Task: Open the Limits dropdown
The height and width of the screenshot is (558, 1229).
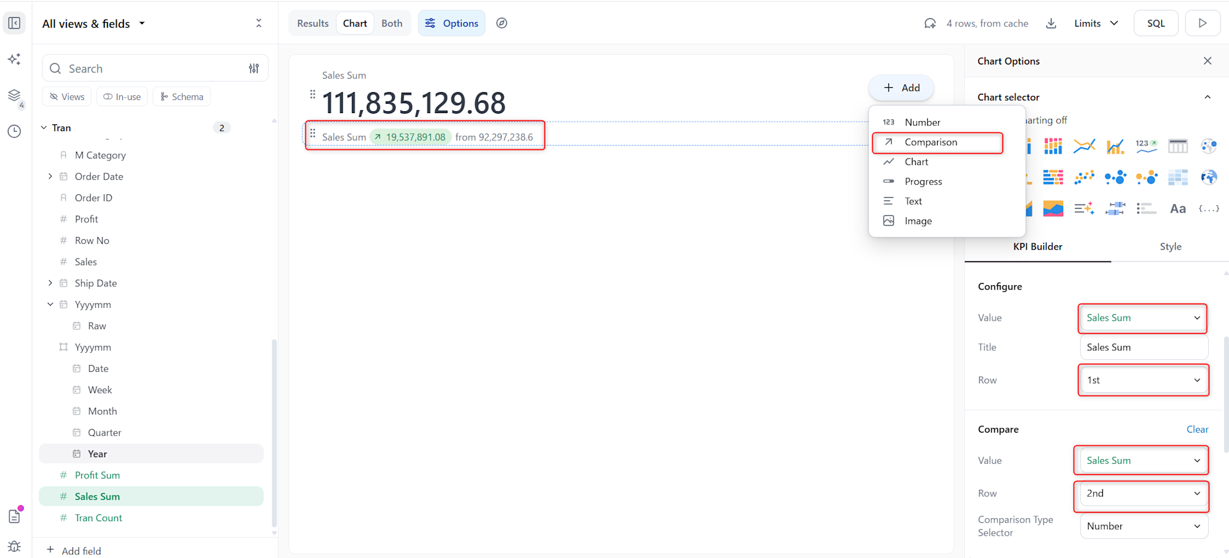Action: 1096,23
